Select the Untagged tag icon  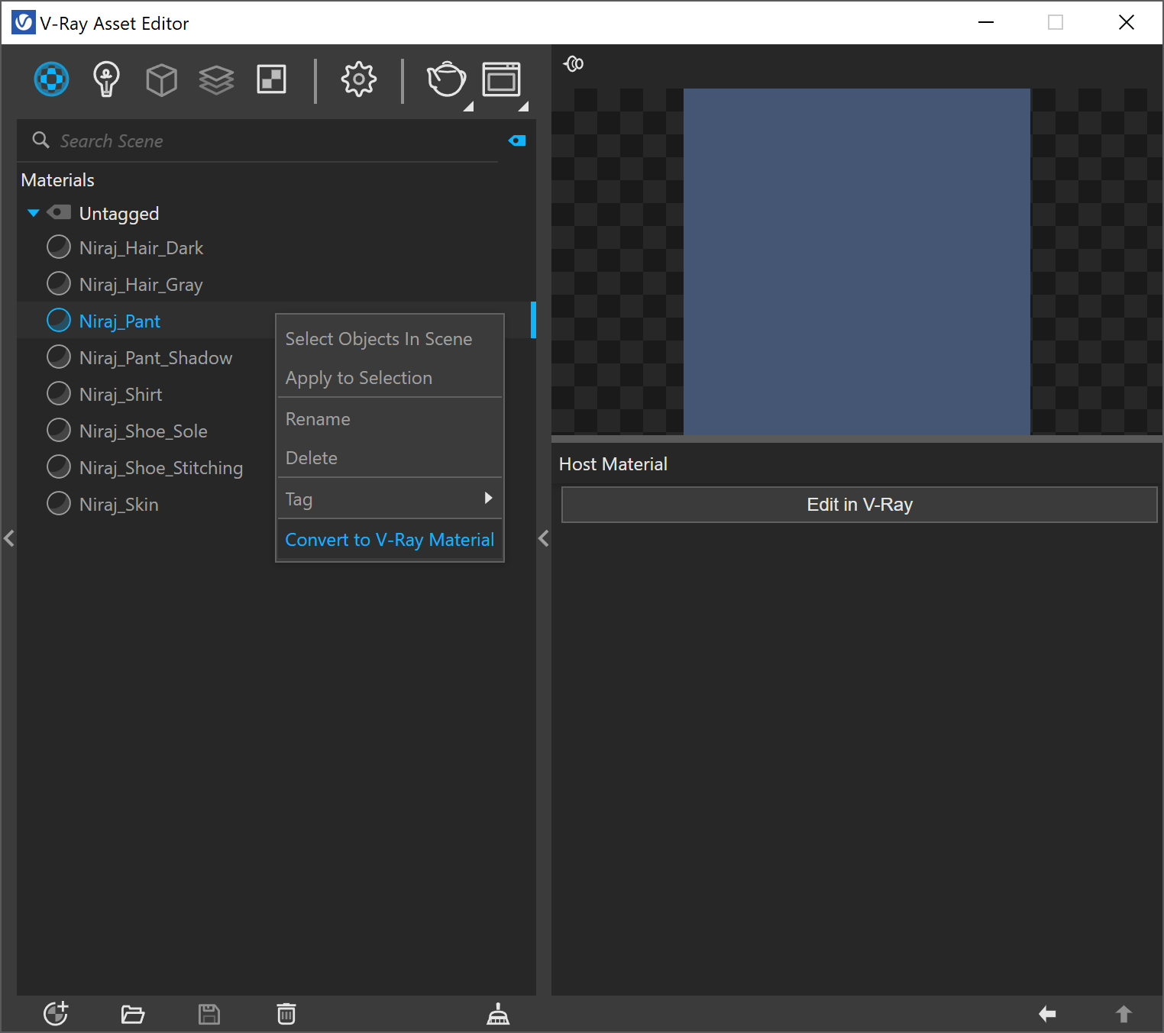coord(59,212)
